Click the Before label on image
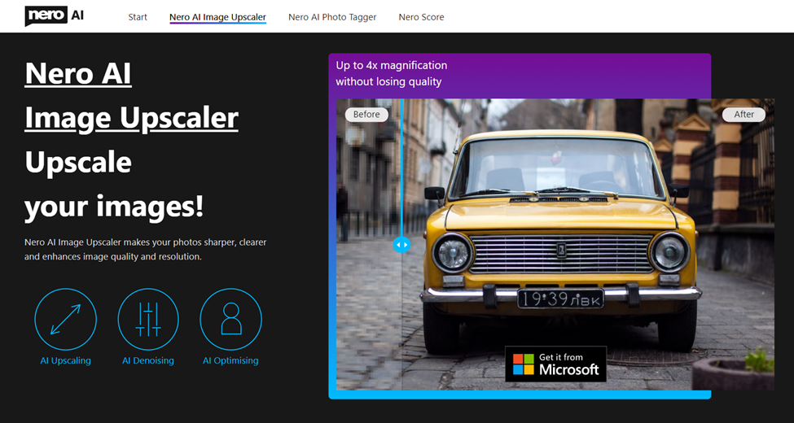This screenshot has width=794, height=423. pyautogui.click(x=366, y=115)
